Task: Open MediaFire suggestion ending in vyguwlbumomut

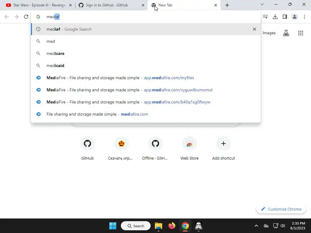Action: [146, 90]
